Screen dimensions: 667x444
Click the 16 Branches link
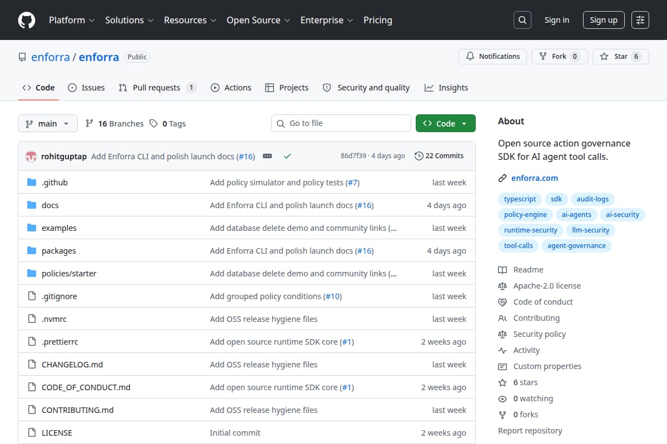coord(114,124)
